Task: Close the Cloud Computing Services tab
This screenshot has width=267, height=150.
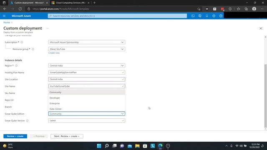Action: click(88, 3)
